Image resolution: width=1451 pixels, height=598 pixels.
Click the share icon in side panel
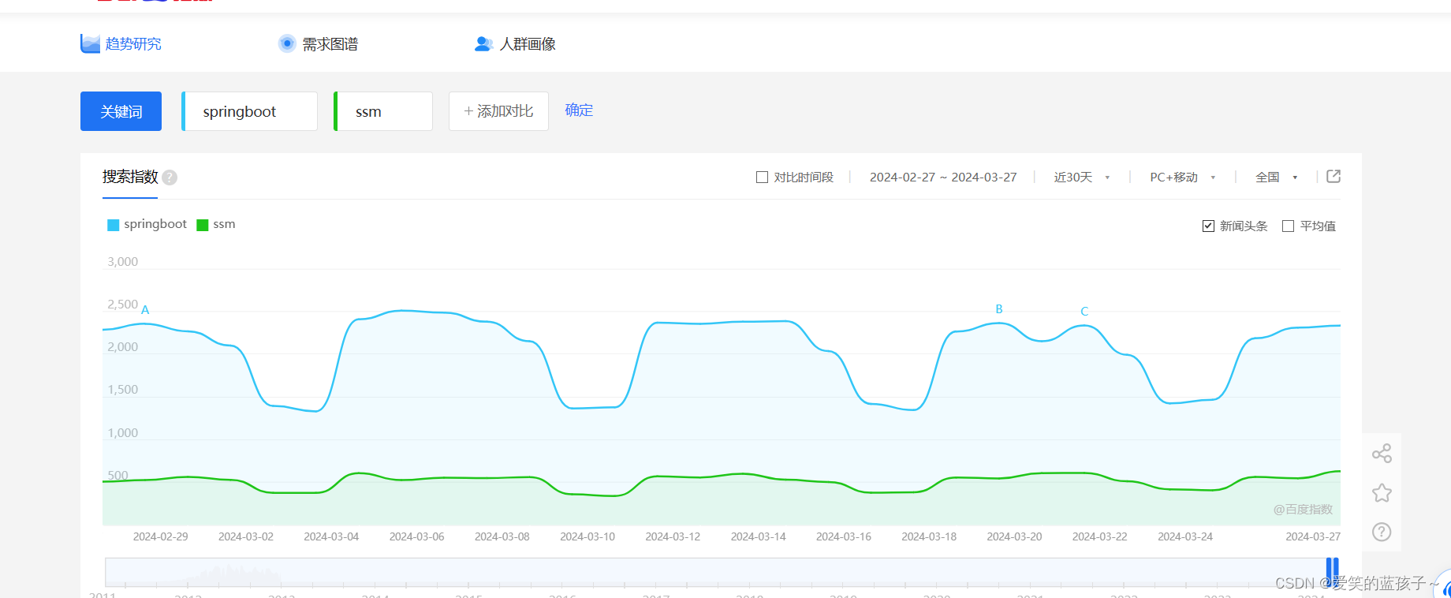click(1382, 454)
